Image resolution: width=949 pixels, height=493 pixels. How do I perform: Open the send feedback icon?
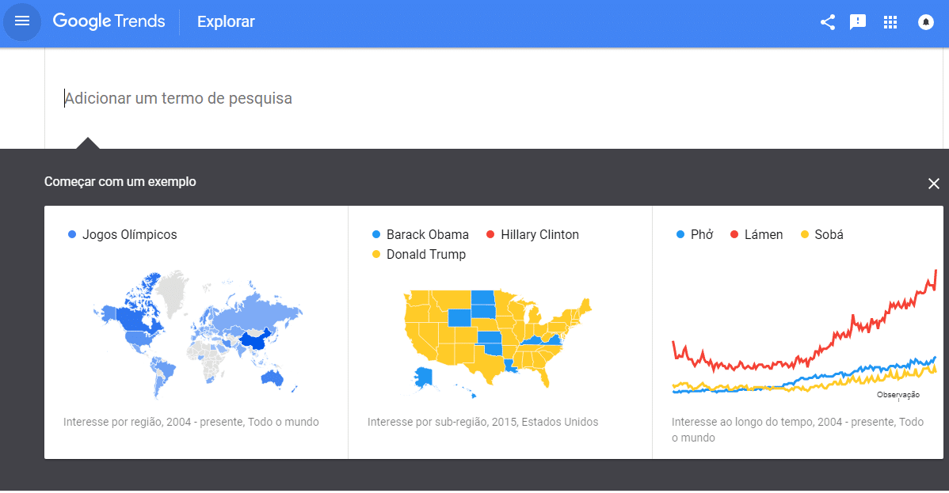point(858,22)
